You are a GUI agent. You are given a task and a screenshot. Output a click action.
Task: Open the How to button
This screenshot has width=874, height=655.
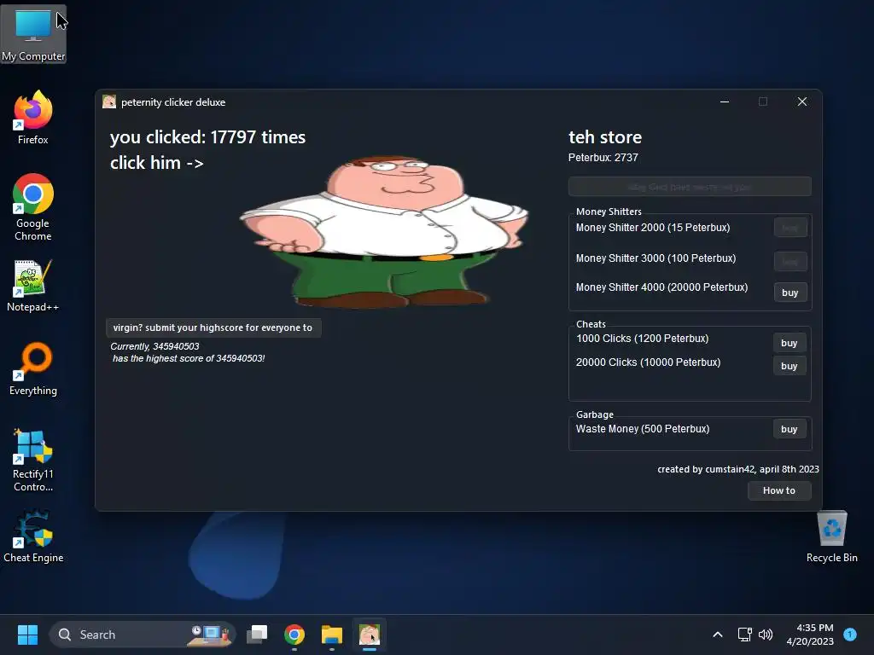pos(778,490)
